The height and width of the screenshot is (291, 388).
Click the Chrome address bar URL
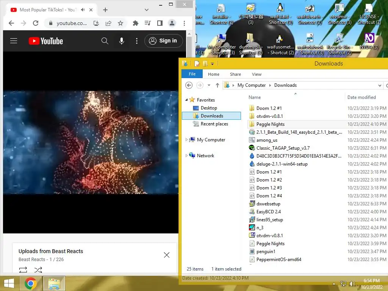point(72,23)
